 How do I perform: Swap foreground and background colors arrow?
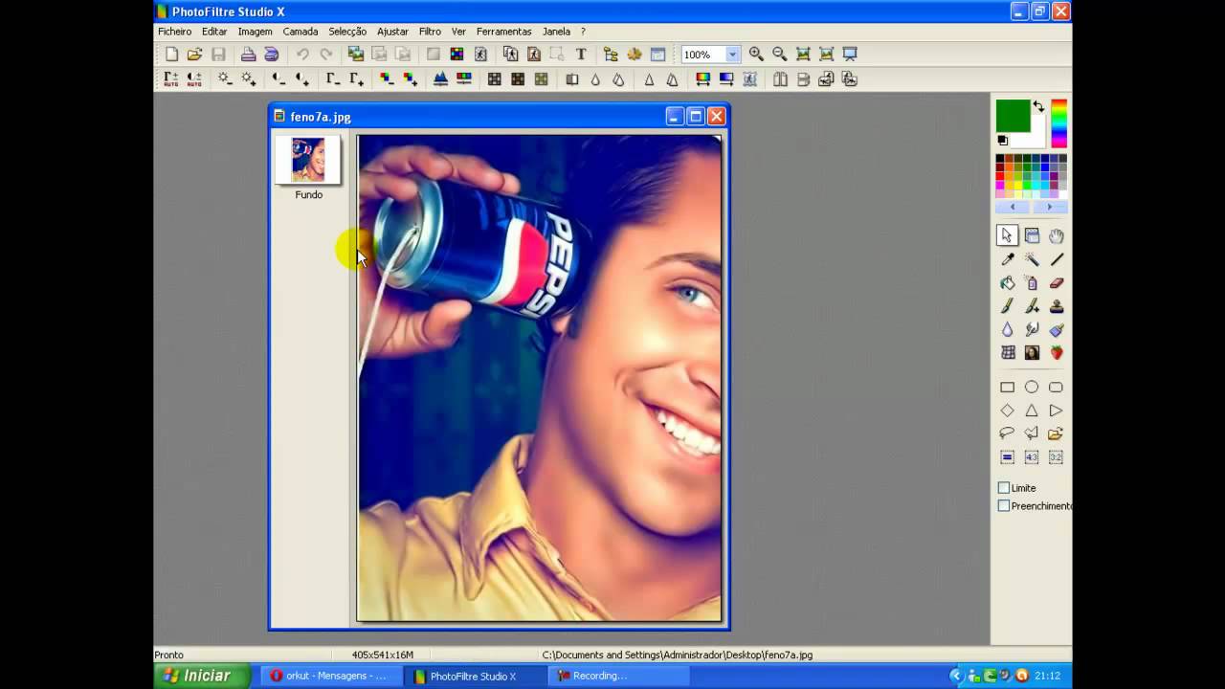click(1038, 107)
